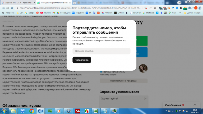Screen dimensions: 203x114
Task: Open the 'Google' bookmark
Action: pos(30,13)
